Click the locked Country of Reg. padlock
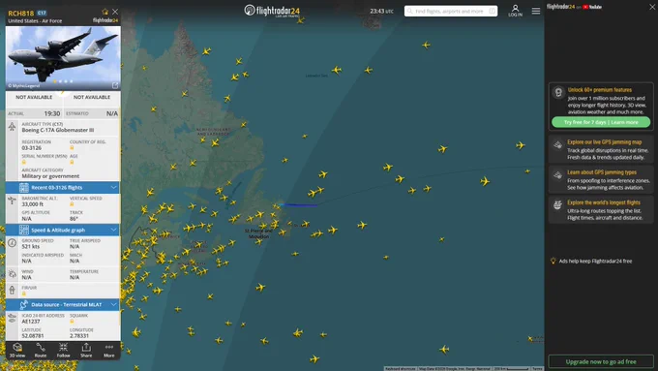The height and width of the screenshot is (371, 658). [x=72, y=148]
